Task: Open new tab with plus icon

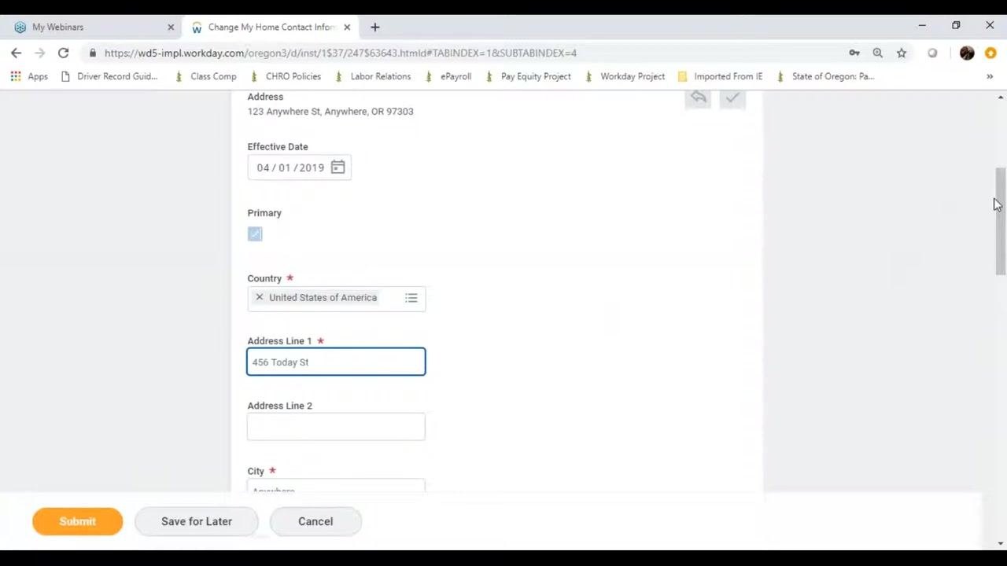Action: [x=375, y=27]
